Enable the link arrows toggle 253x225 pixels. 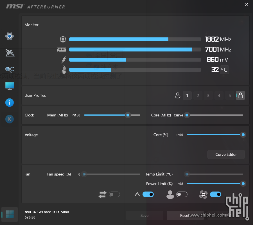click(x=114, y=195)
